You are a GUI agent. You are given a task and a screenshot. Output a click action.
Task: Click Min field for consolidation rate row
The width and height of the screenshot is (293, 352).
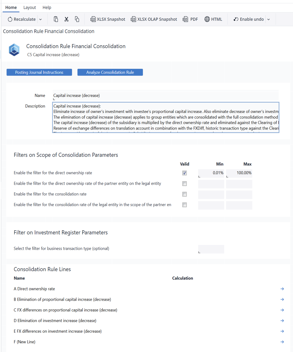click(211, 194)
